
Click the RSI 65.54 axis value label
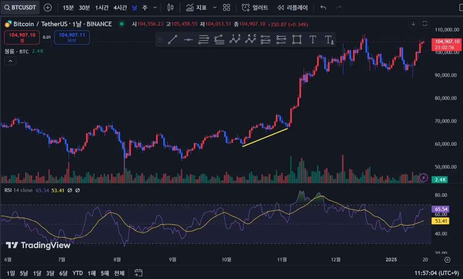point(441,209)
